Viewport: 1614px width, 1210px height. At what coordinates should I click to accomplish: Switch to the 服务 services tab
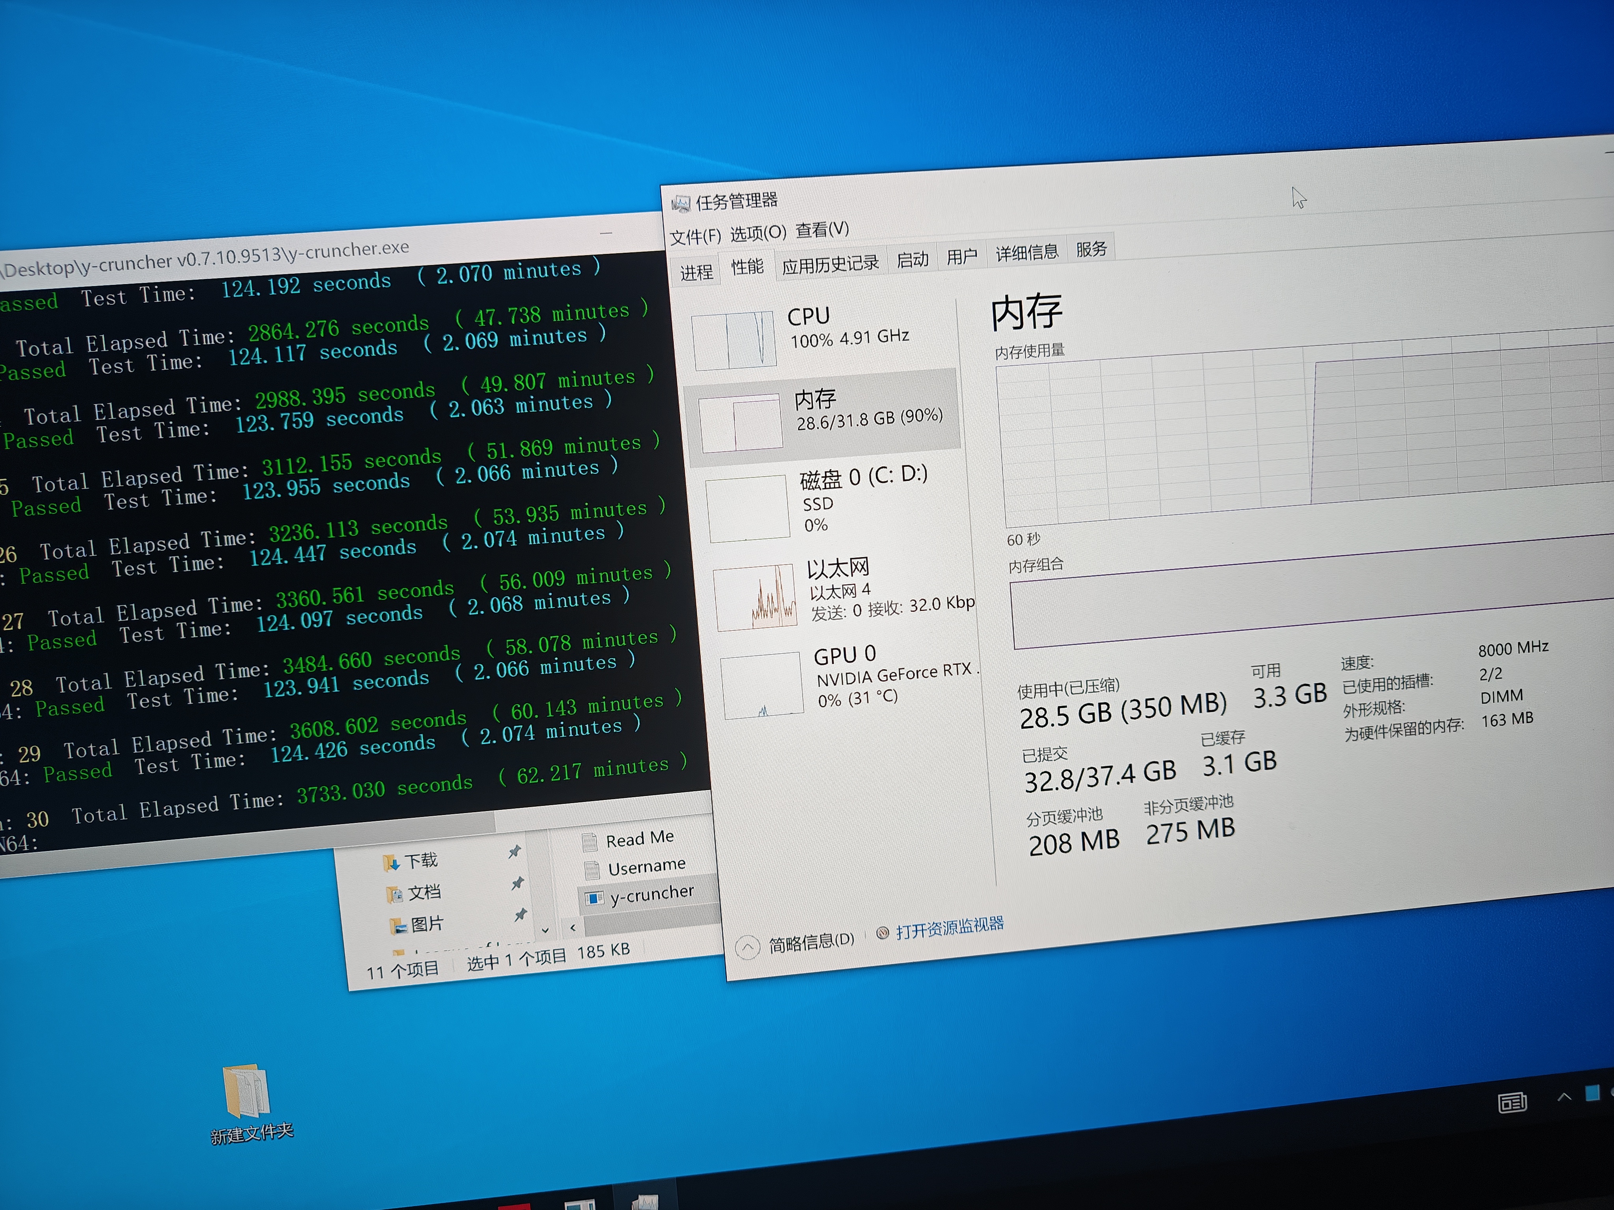[1091, 249]
